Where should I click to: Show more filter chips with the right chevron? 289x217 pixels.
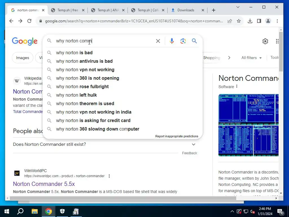pyautogui.click(x=229, y=58)
